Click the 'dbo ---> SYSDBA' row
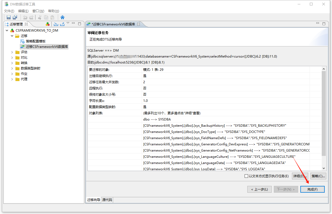Image resolution: width=332 pixels, height=214 pixels. [x=204, y=119]
